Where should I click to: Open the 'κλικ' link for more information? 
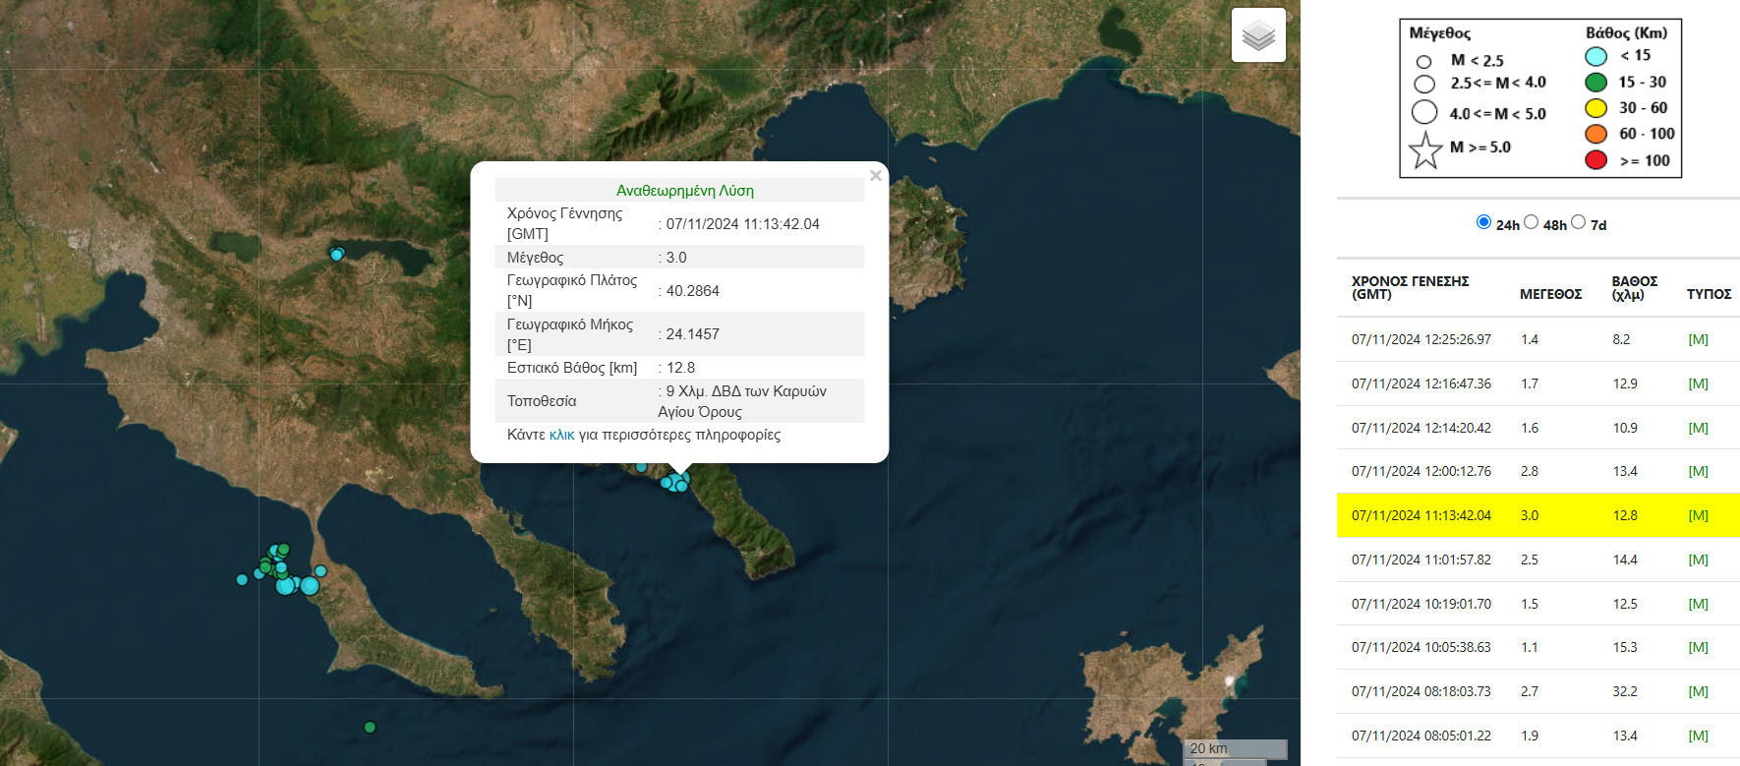pos(561,435)
